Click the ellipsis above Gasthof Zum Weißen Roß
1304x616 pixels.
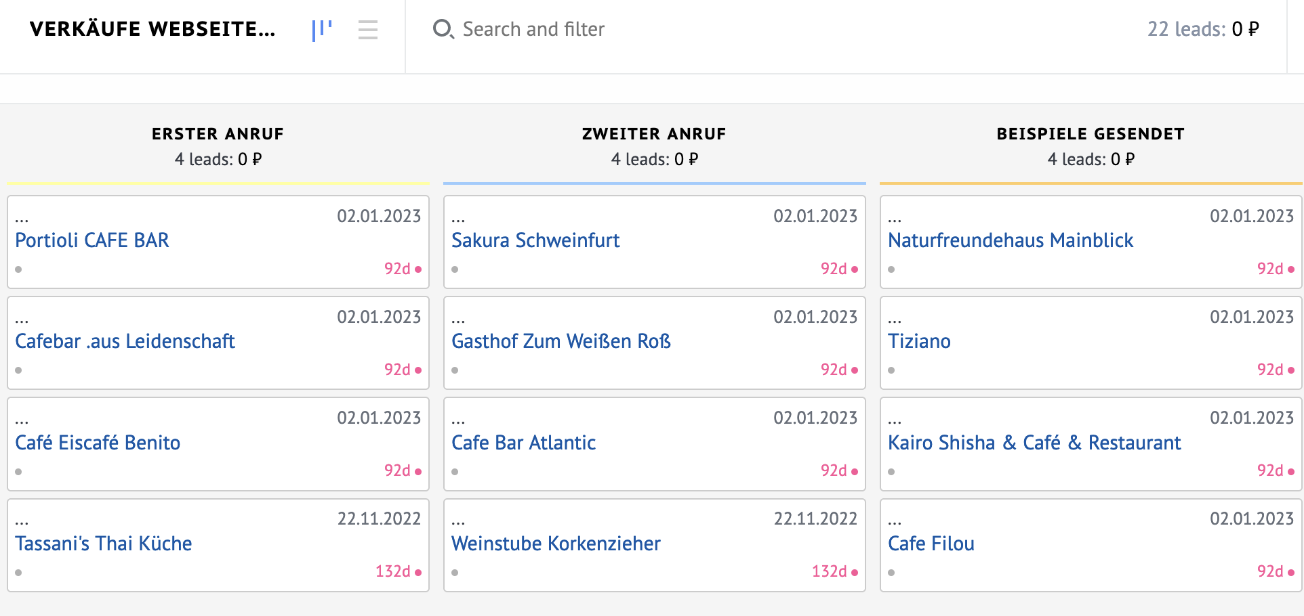pos(458,320)
